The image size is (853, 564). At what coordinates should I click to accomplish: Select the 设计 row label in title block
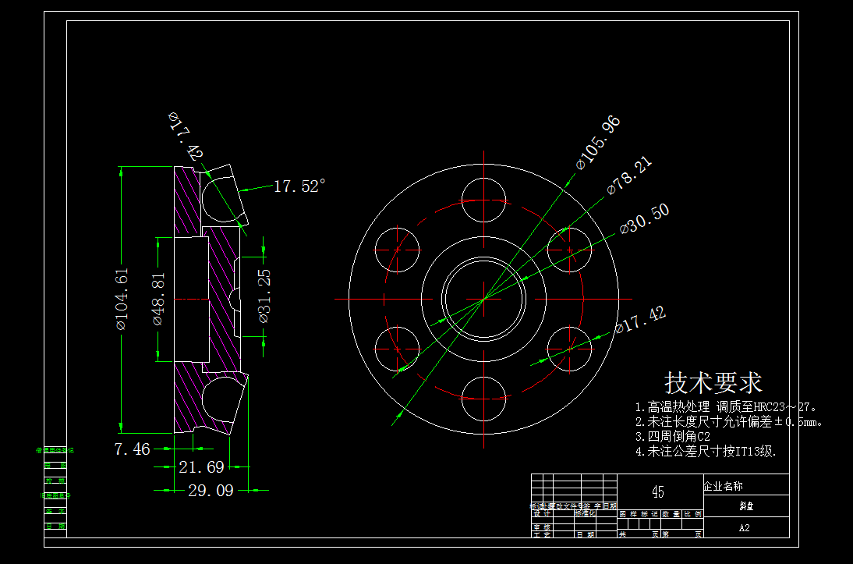542,513
